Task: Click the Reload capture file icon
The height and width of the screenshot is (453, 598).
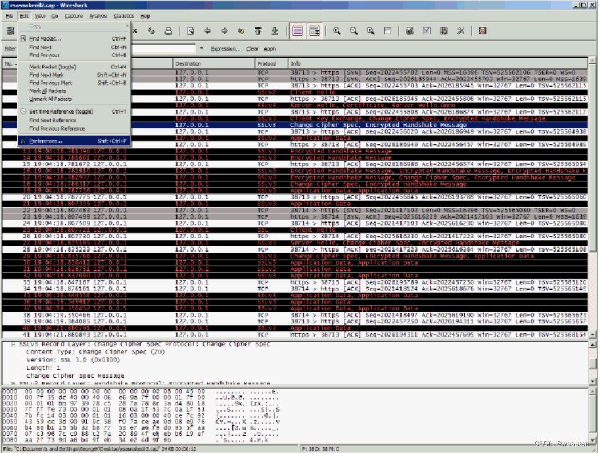Action: pos(151,31)
